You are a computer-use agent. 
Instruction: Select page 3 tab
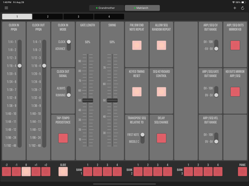pos(78,17)
